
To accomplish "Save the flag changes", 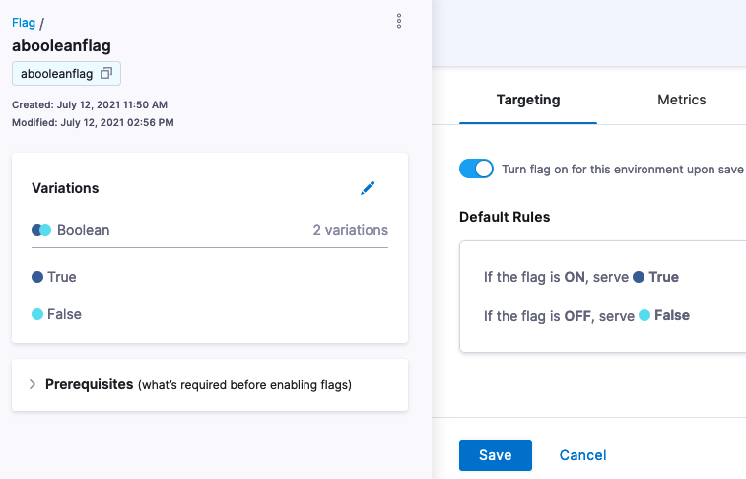I will point(496,455).
